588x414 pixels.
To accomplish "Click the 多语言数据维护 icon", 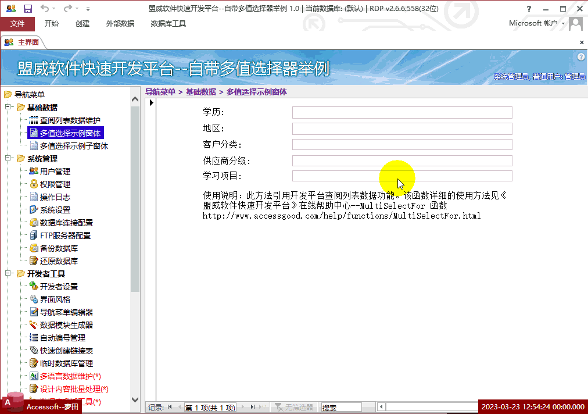I will (34, 376).
